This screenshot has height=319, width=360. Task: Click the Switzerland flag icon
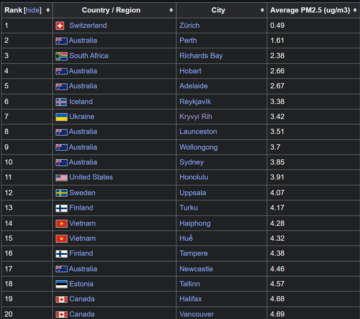[x=60, y=26]
